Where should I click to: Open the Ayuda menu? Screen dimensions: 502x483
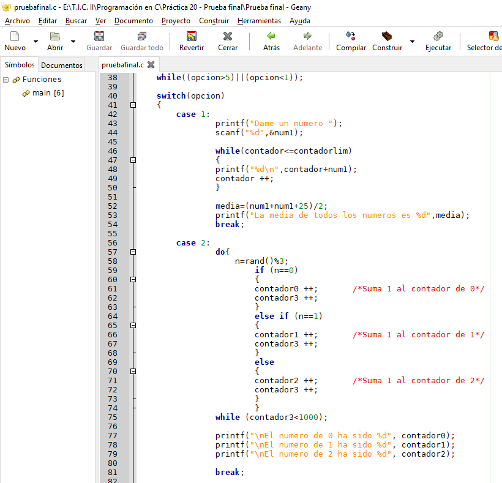pyautogui.click(x=299, y=21)
